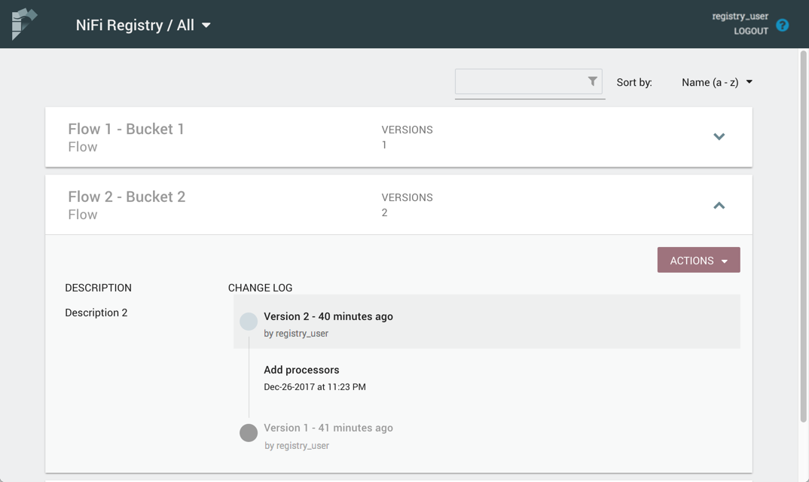
Task: Click the Flow 2 - Bucket 2 title
Action: [127, 197]
